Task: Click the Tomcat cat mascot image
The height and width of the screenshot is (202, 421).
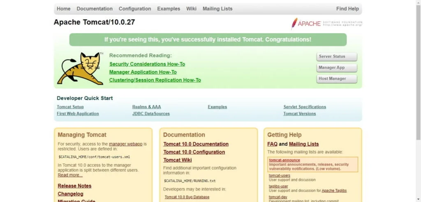Action: click(80, 69)
